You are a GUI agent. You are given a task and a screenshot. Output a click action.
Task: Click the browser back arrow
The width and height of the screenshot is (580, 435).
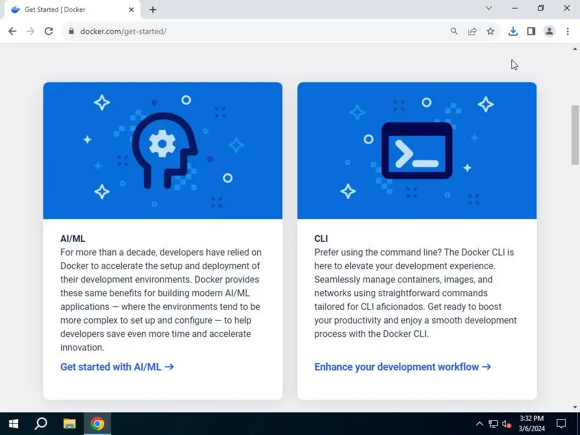(12, 31)
